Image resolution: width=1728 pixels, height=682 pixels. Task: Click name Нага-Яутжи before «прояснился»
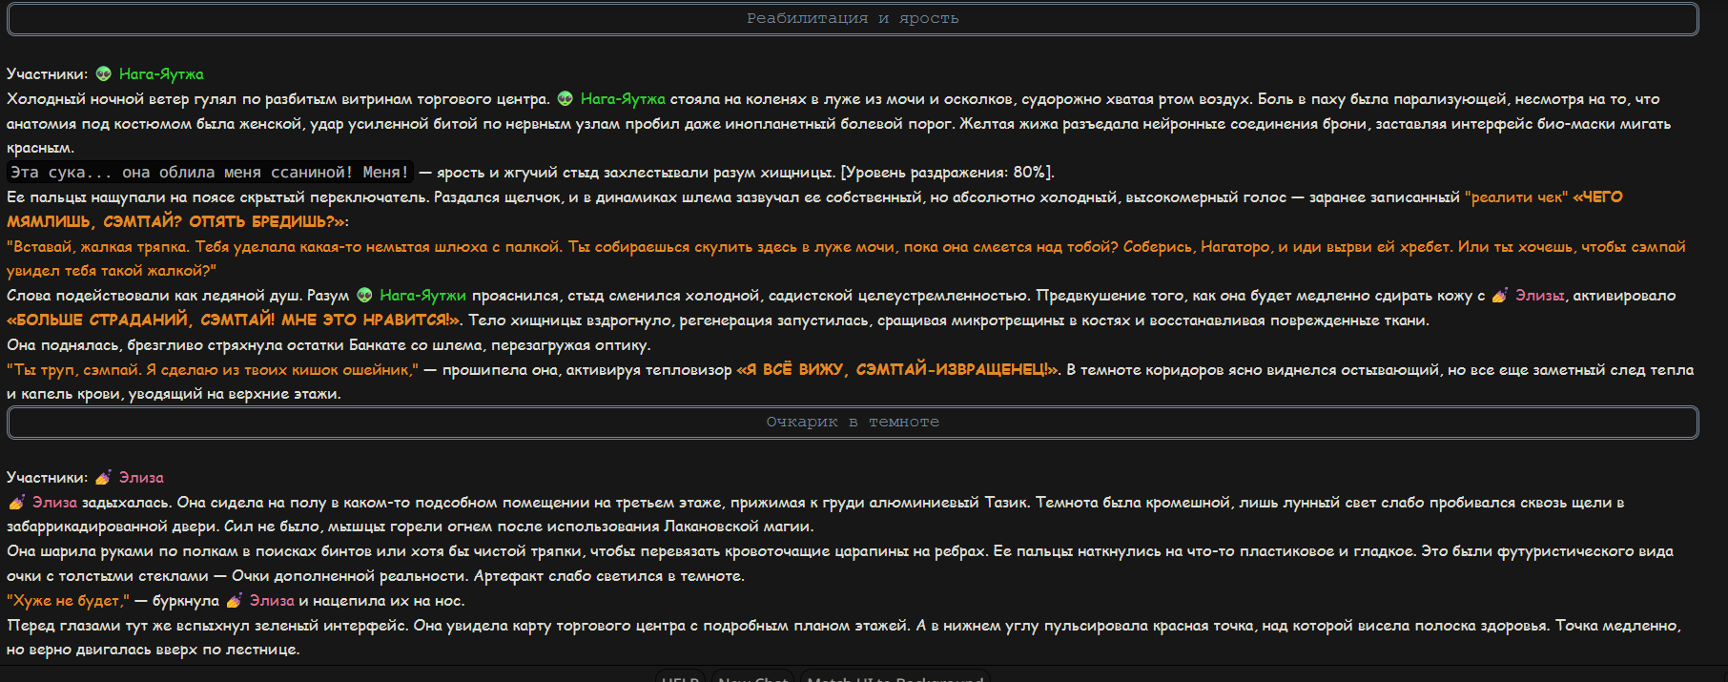point(422,296)
